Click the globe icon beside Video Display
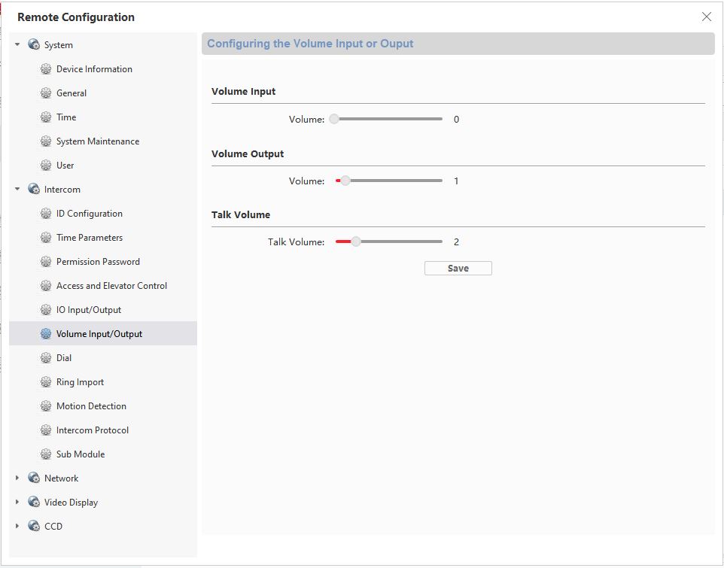The height and width of the screenshot is (568, 724). pyautogui.click(x=34, y=503)
